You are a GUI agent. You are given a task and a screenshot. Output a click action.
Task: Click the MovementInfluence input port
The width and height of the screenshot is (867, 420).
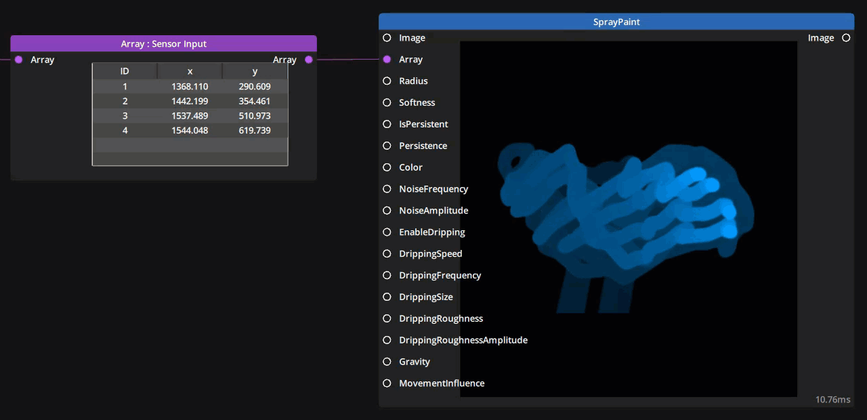[x=386, y=383]
